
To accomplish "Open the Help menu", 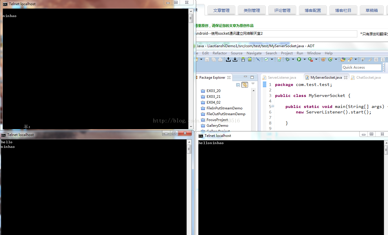I will click(329, 53).
